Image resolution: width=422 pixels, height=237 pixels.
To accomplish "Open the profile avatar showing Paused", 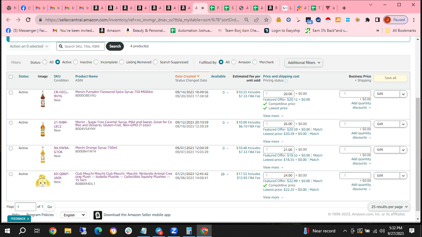I will pos(396,20).
